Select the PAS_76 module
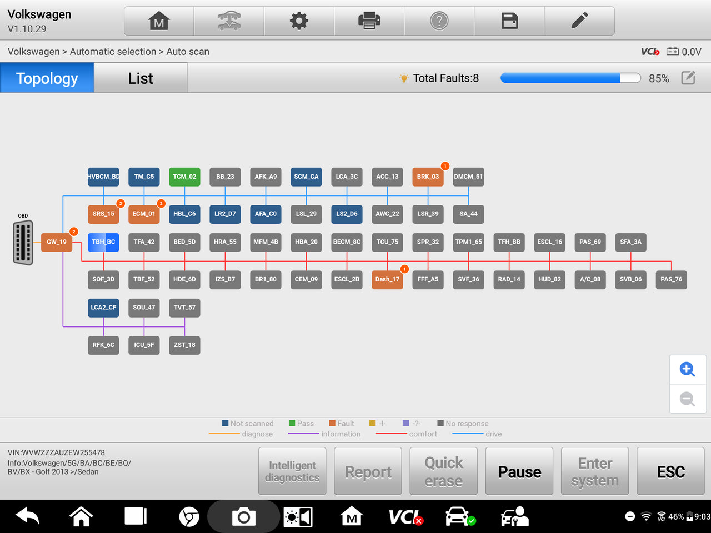The height and width of the screenshot is (533, 711). [671, 279]
